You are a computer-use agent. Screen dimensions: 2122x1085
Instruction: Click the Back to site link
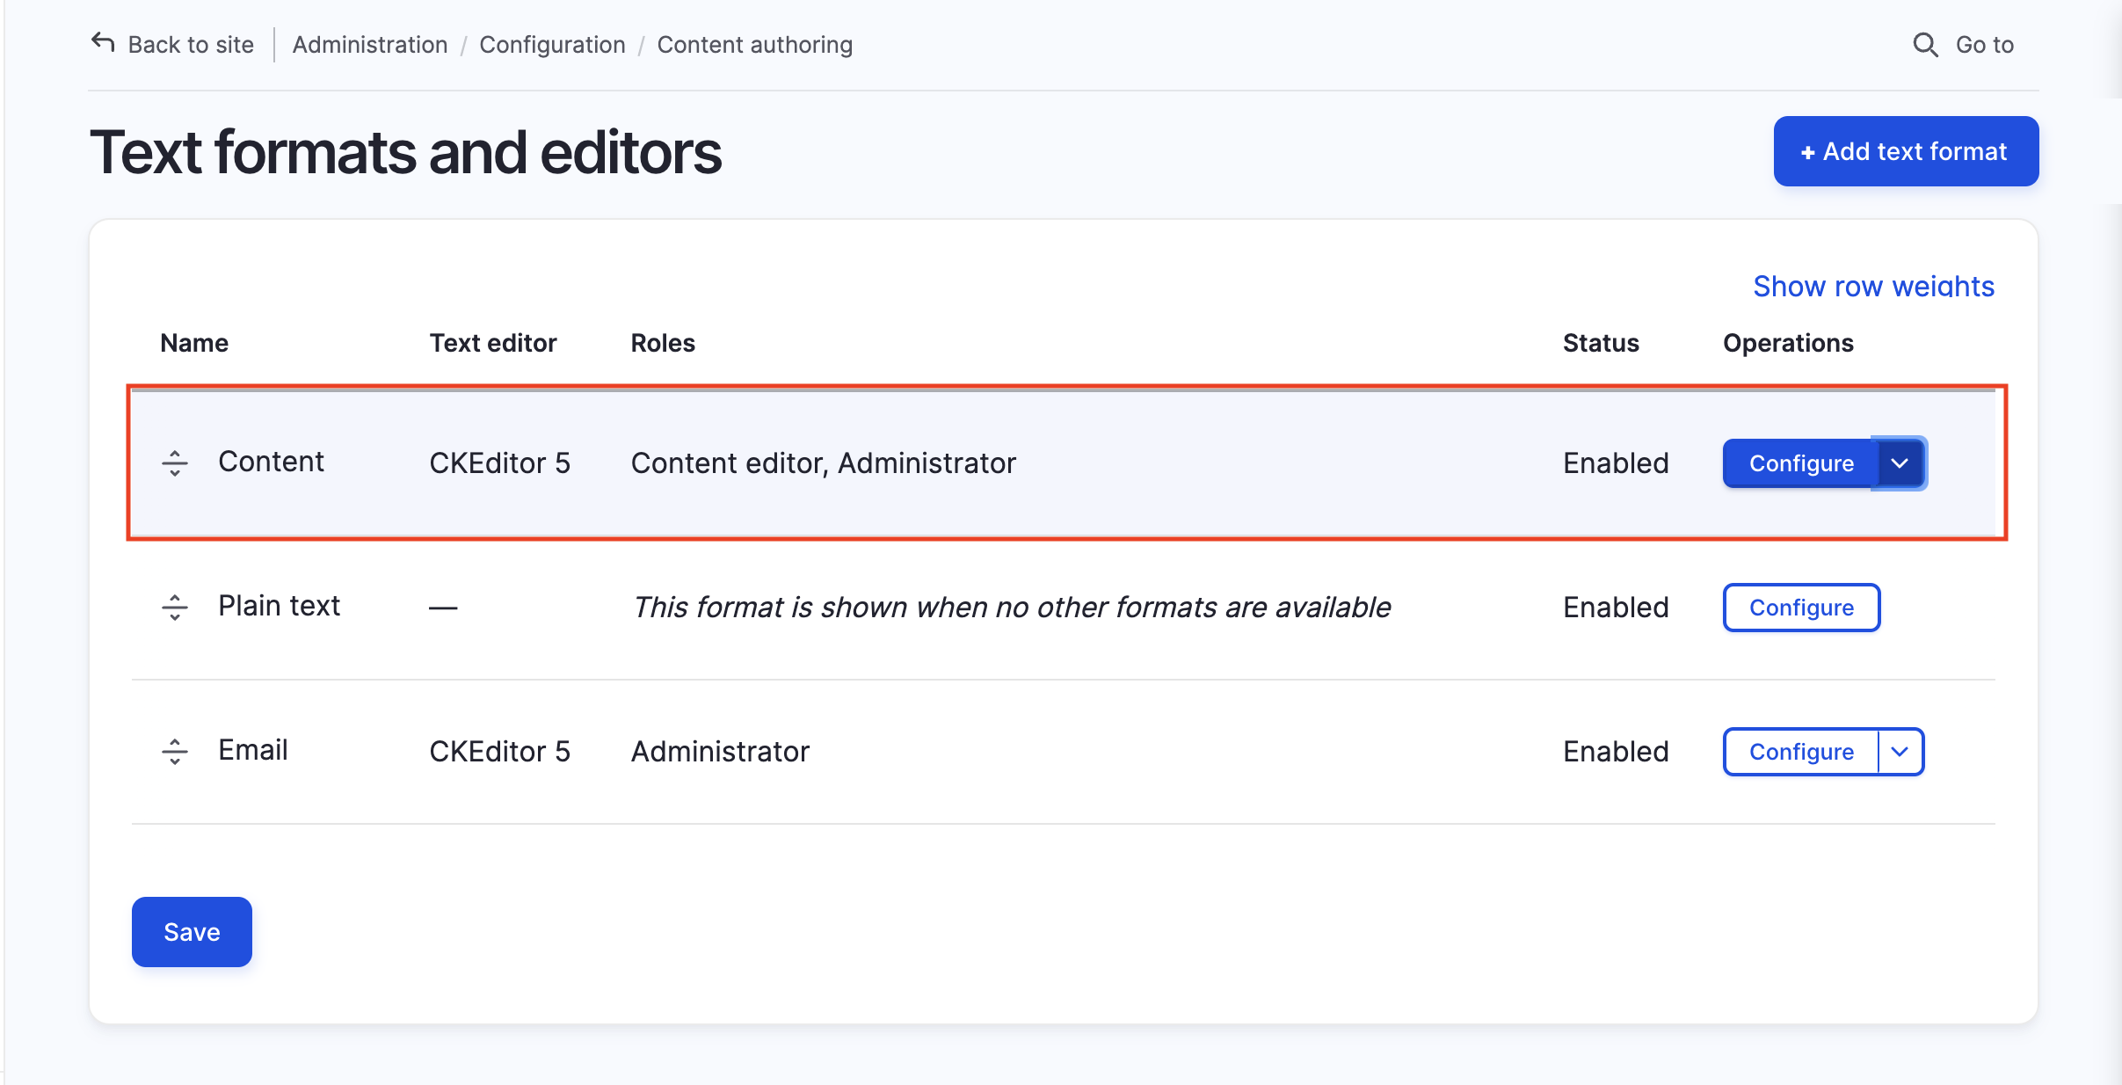(x=191, y=45)
